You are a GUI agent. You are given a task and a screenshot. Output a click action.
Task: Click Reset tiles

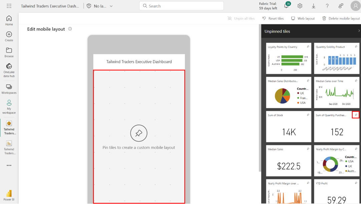point(273,18)
